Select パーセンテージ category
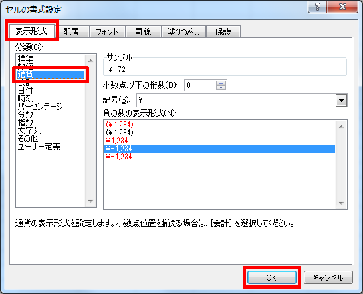 click(40, 106)
